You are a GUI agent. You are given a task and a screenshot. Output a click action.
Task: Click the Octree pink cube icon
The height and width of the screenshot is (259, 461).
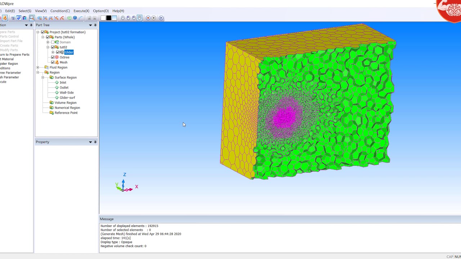coord(57,57)
